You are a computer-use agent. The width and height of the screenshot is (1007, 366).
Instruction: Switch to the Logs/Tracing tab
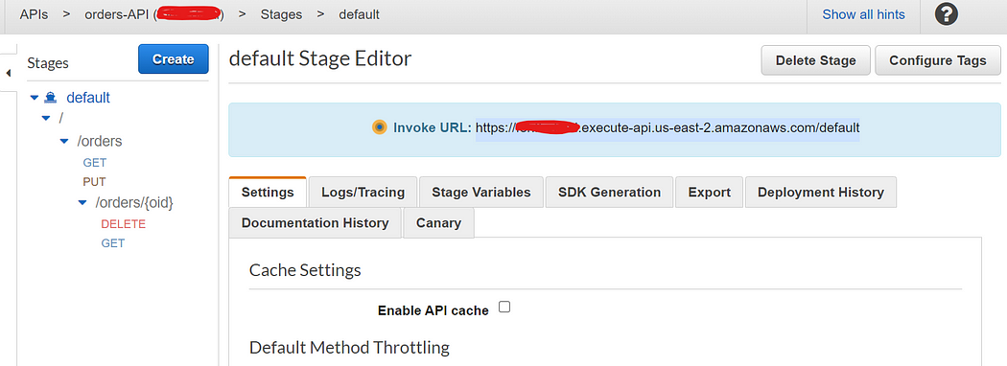363,192
